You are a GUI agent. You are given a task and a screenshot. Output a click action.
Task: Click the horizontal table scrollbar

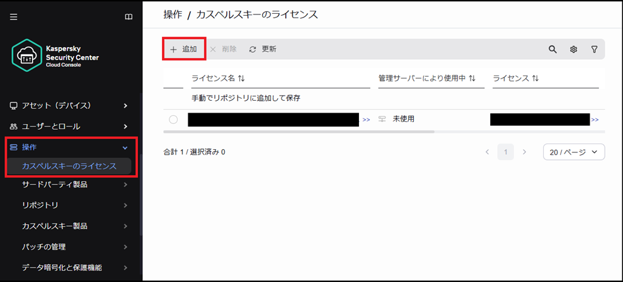(299, 132)
